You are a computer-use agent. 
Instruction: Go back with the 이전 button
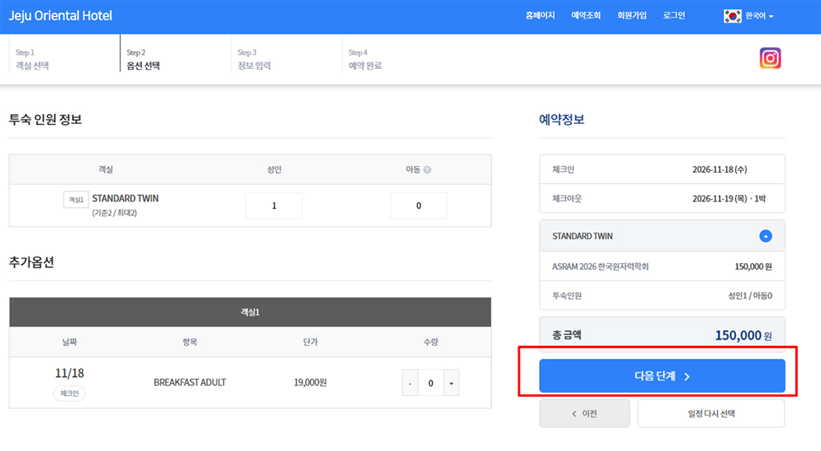point(584,413)
